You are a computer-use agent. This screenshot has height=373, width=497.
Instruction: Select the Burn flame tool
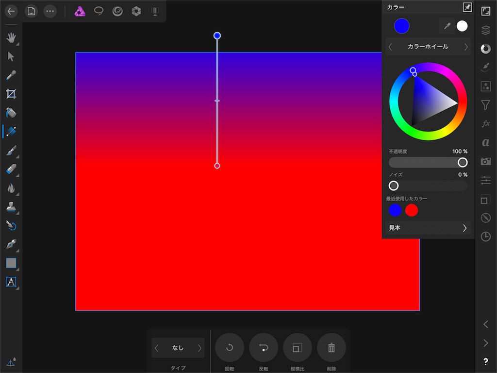[11, 188]
